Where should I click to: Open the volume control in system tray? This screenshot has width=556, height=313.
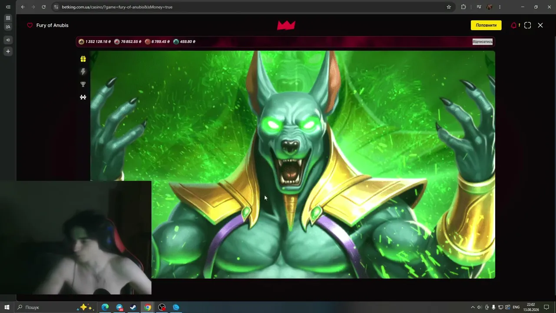(479, 307)
